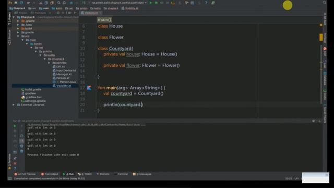Open the Statistic tool window tab

[x=103, y=174]
